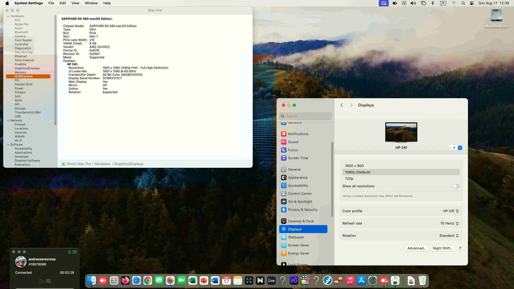The height and width of the screenshot is (289, 514).
Task: Open the input source IT menu
Action: (x=443, y=3)
